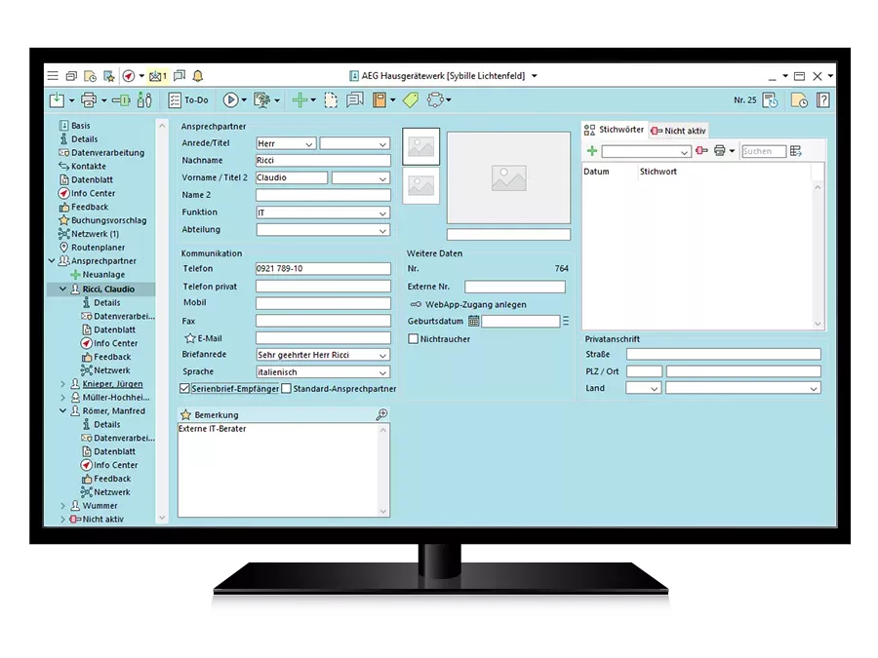Enable the Standard-Ansprechpartner checkbox
Screen dimensions: 878x658
[x=287, y=389]
